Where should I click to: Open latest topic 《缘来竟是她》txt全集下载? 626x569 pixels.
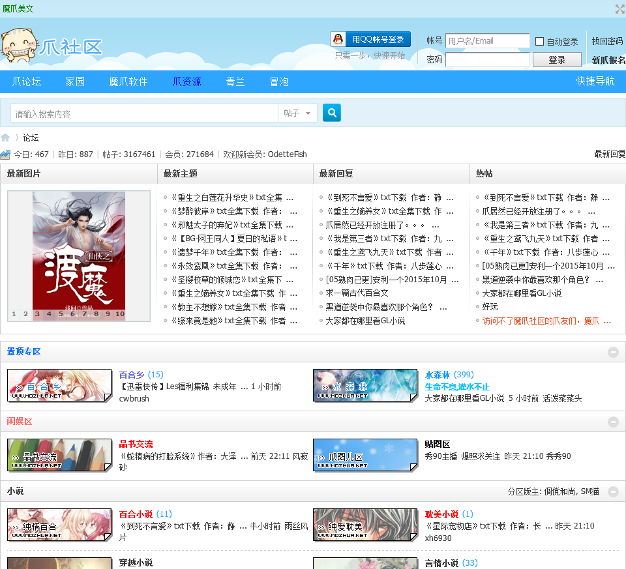(x=234, y=321)
